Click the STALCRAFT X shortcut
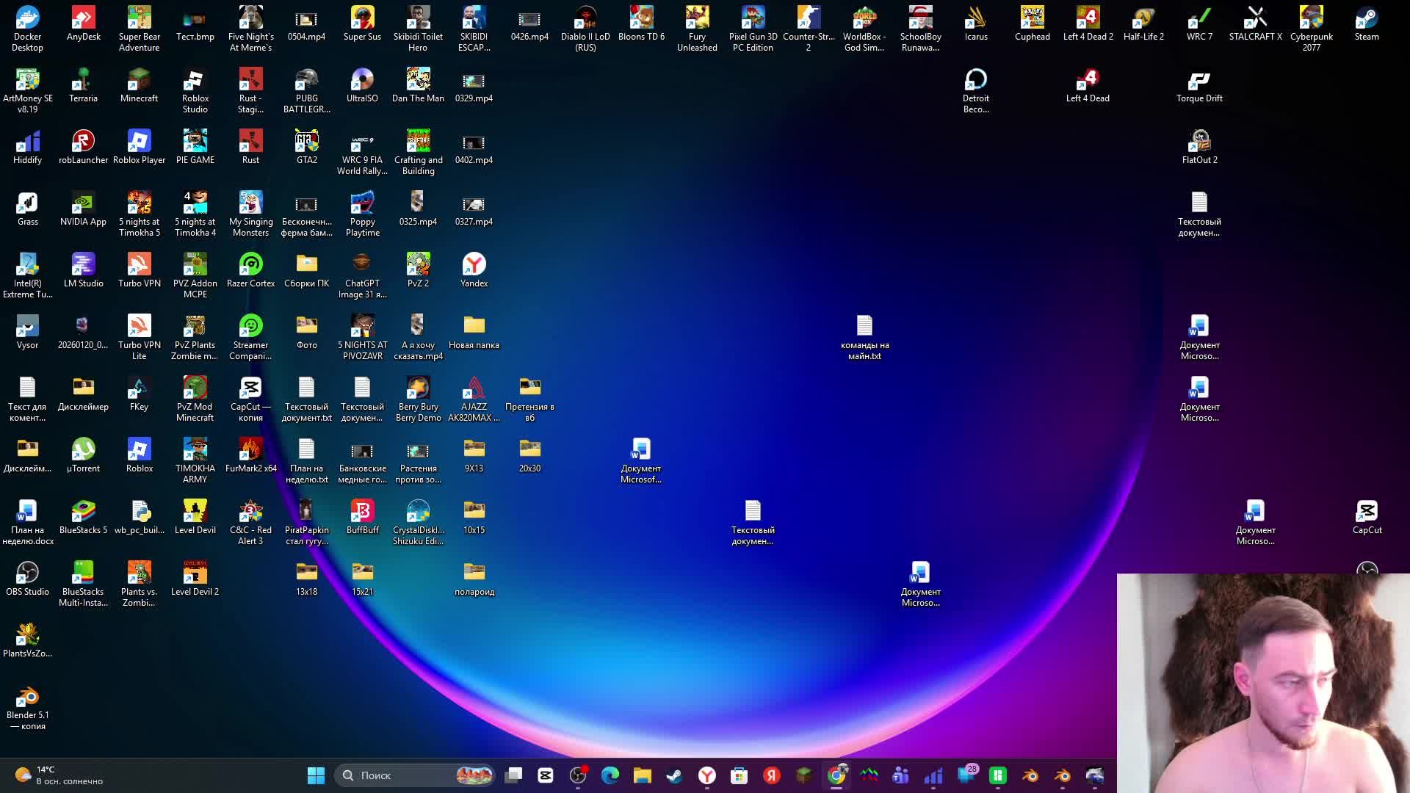Image resolution: width=1410 pixels, height=793 pixels. (1255, 23)
